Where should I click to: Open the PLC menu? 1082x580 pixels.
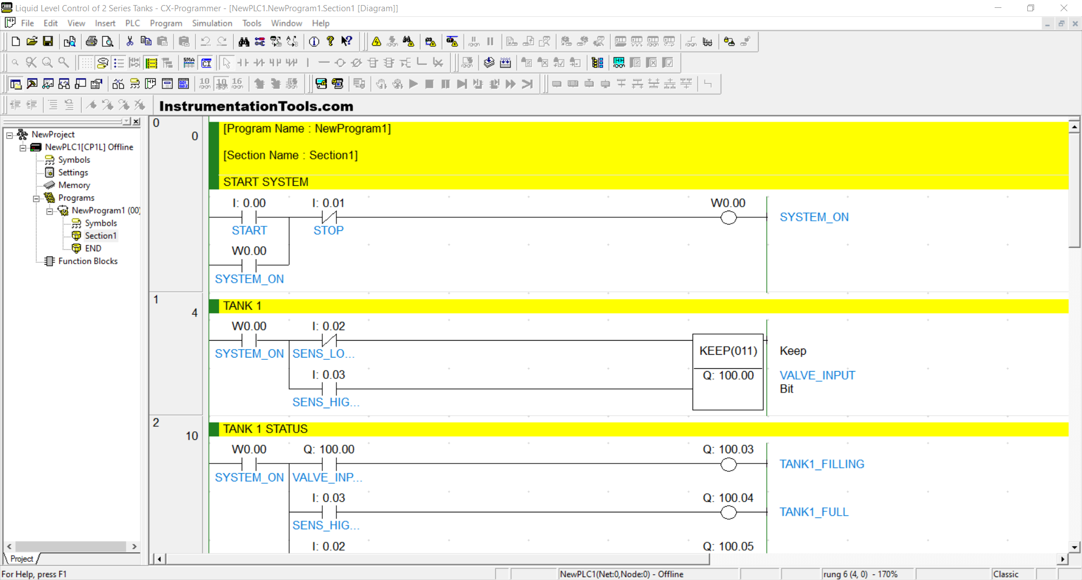tap(132, 23)
